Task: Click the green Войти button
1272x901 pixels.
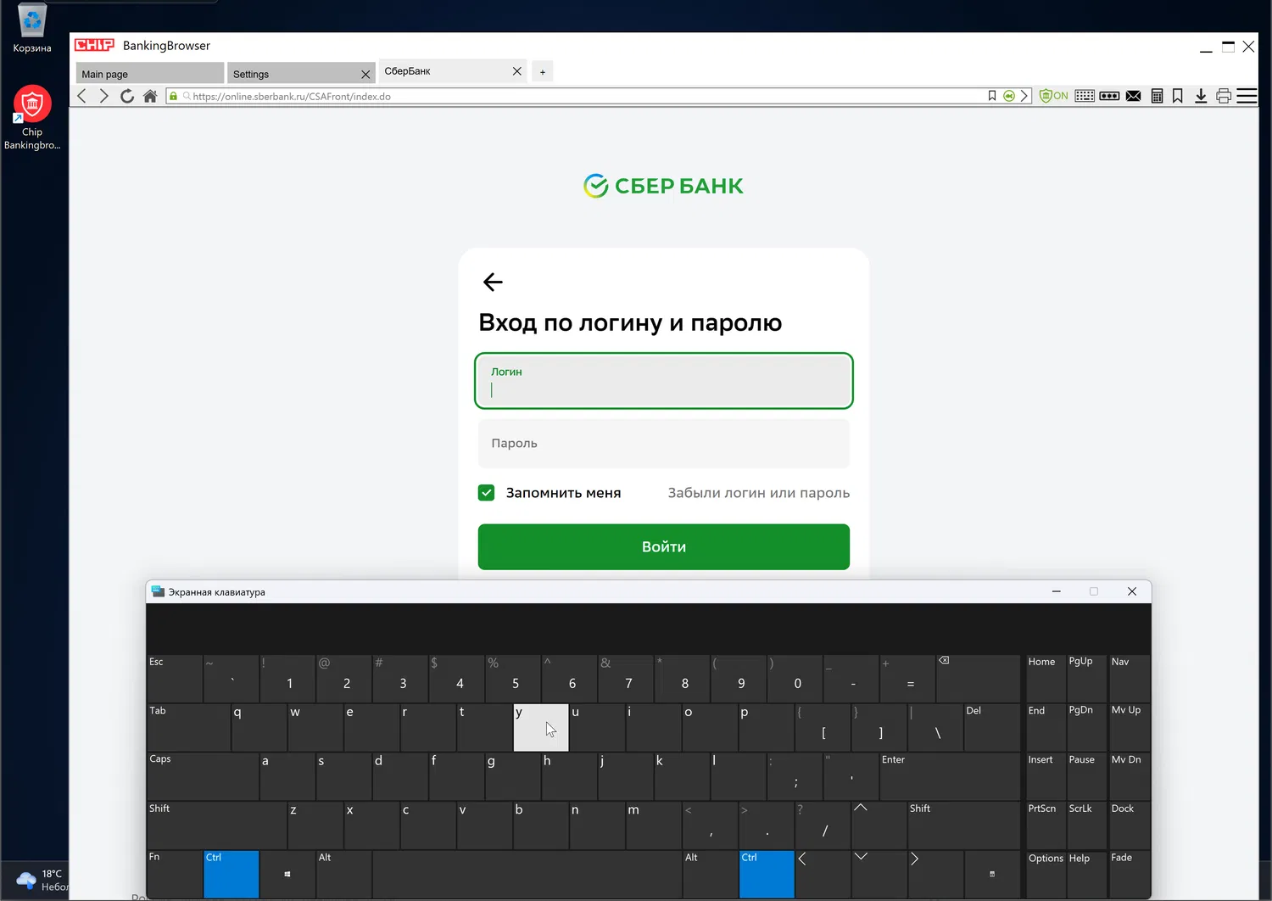Action: pyautogui.click(x=664, y=547)
